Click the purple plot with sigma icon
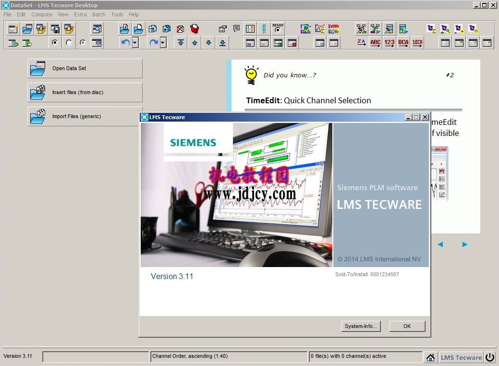This screenshot has width=499, height=366. pyautogui.click(x=432, y=29)
